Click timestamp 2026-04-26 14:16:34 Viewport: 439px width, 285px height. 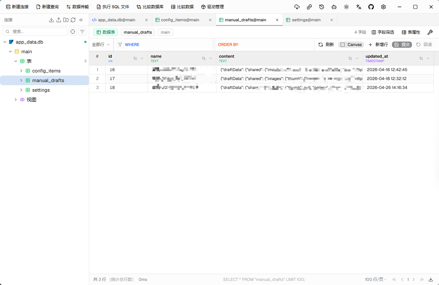point(387,88)
